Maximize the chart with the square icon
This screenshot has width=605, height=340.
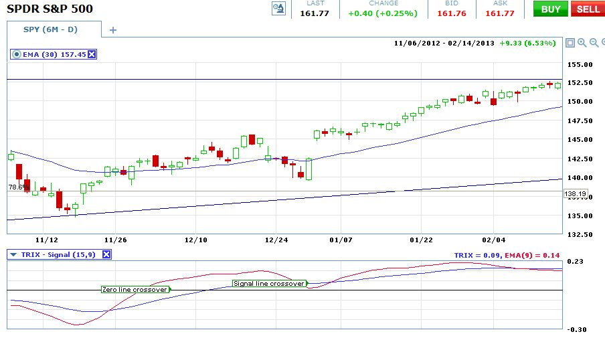[x=570, y=43]
